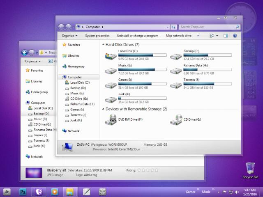Select Network in front window navigation pane
Viewport: 263px width, 197px height.
coord(71,131)
